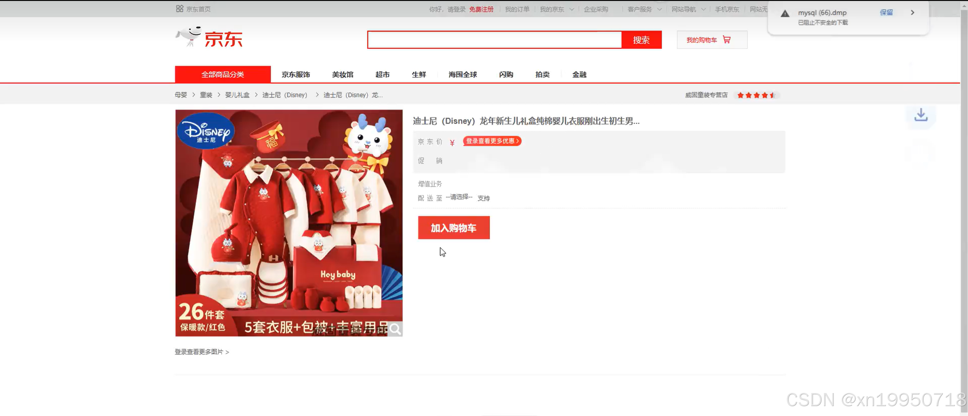Click 免费注册 link
The image size is (968, 416).
coord(481,9)
